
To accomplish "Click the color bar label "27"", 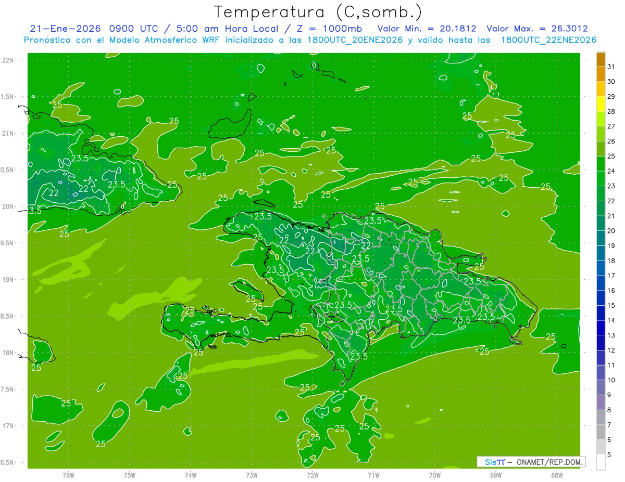I will click(x=611, y=126).
